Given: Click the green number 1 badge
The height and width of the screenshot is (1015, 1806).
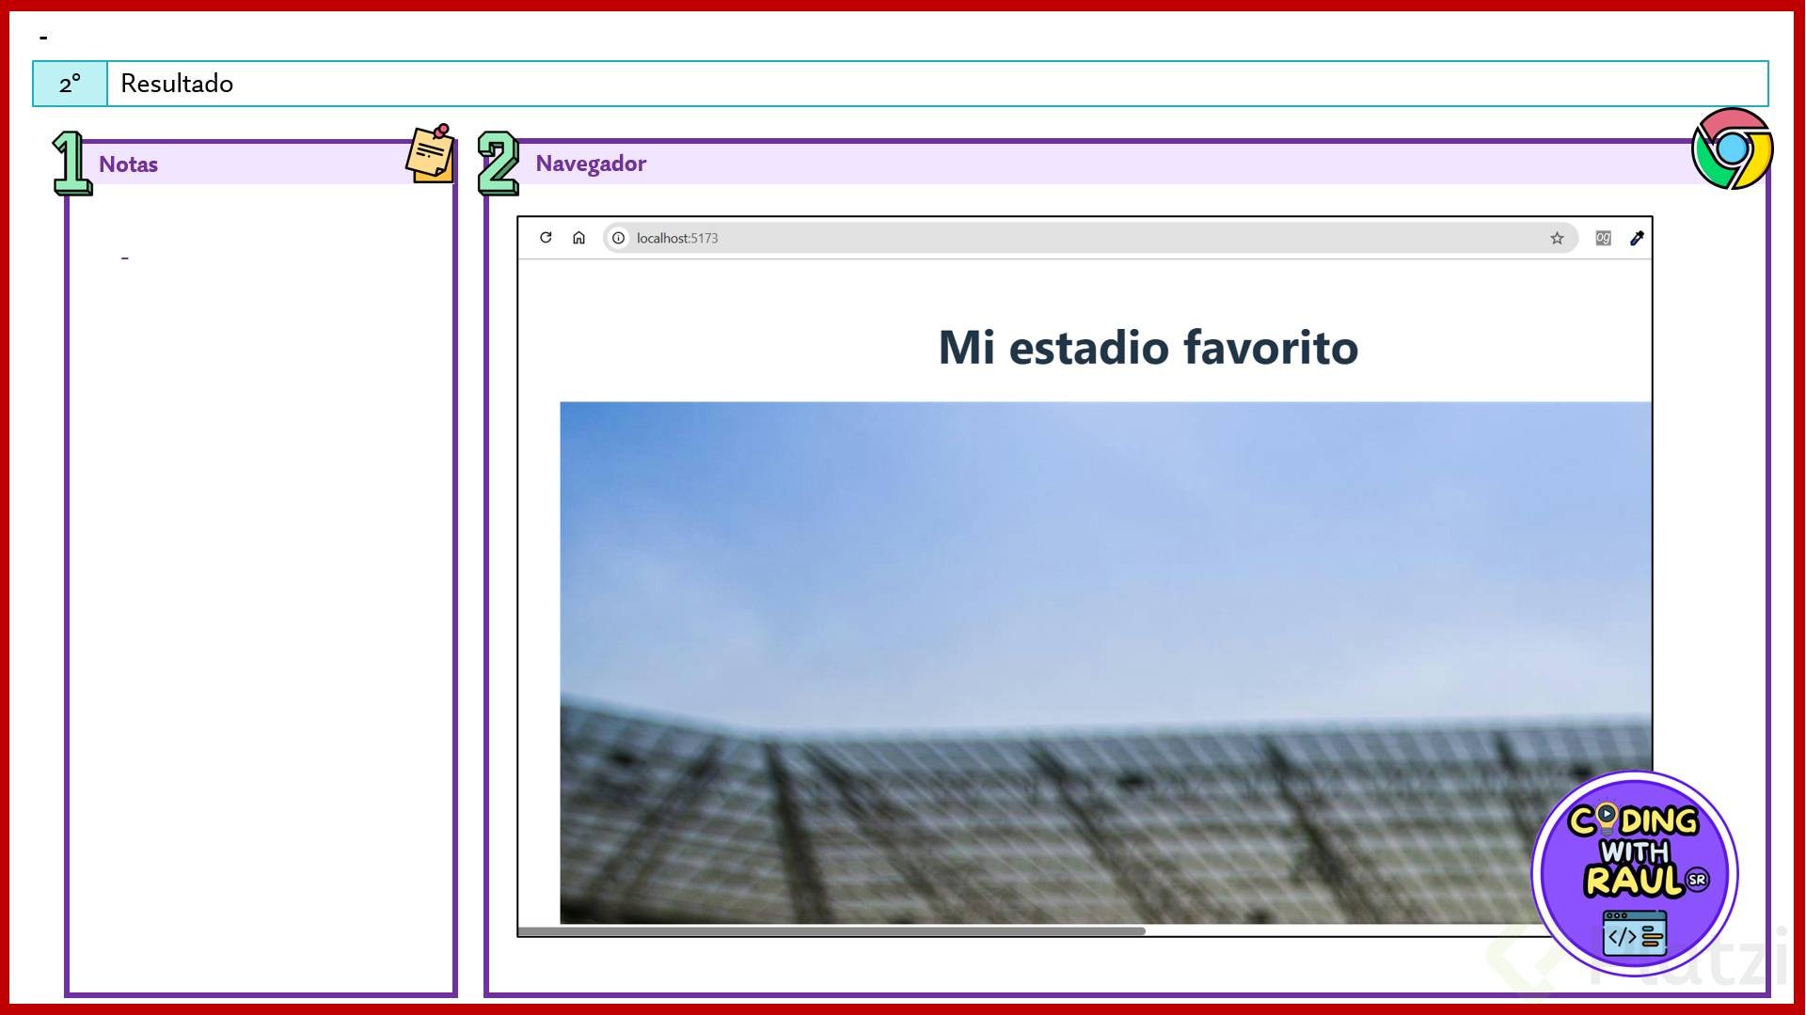Looking at the screenshot, I should coord(71,164).
